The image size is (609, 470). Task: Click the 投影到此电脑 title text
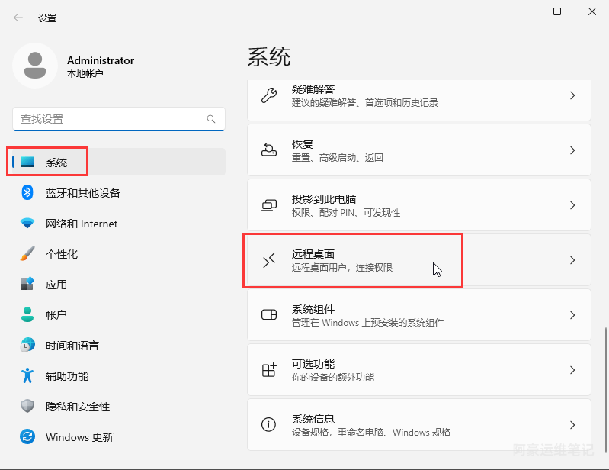point(324,199)
